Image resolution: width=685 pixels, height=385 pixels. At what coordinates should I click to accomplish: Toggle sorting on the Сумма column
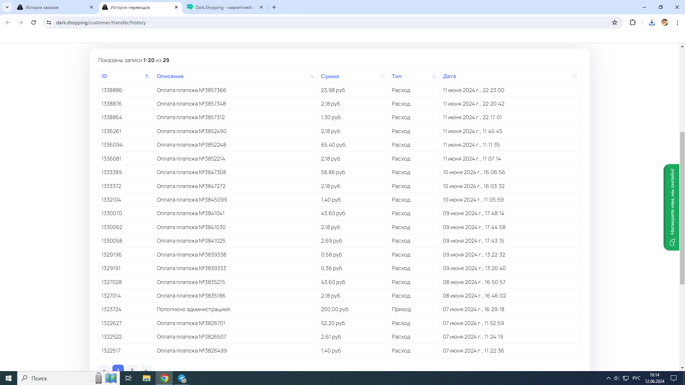pos(382,76)
